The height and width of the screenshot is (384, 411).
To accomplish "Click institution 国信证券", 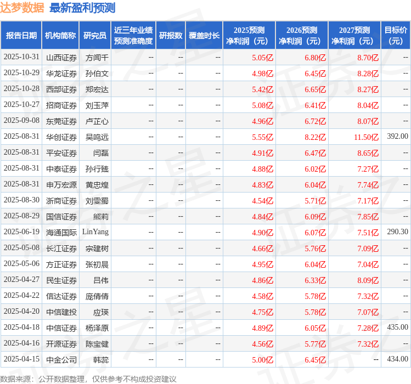I will pos(61,217).
